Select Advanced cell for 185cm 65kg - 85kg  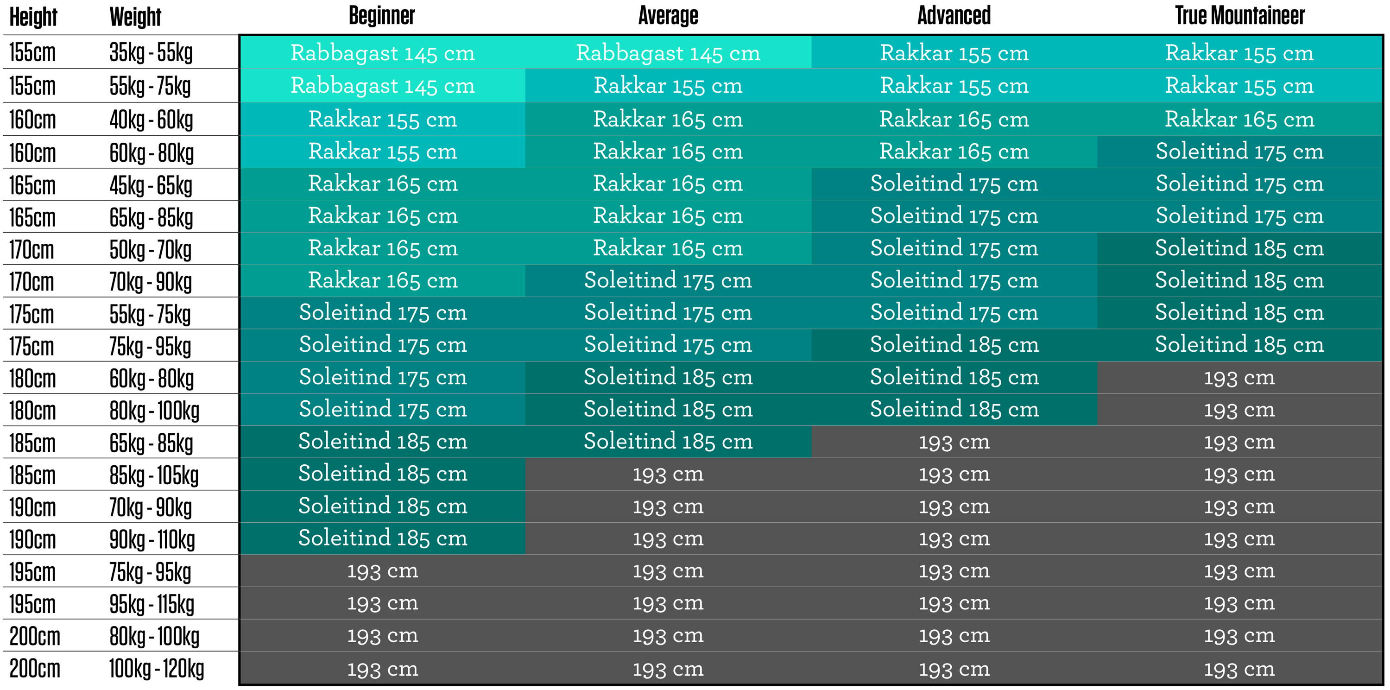(x=954, y=442)
